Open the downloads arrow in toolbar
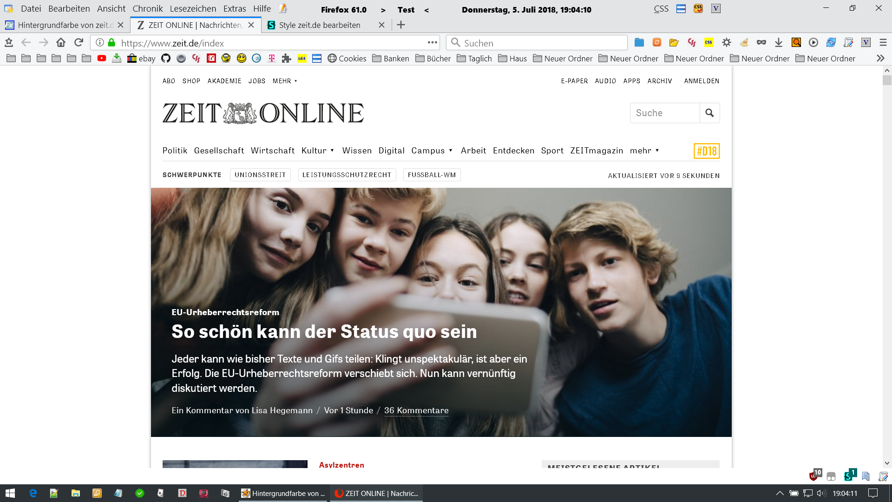 779,43
